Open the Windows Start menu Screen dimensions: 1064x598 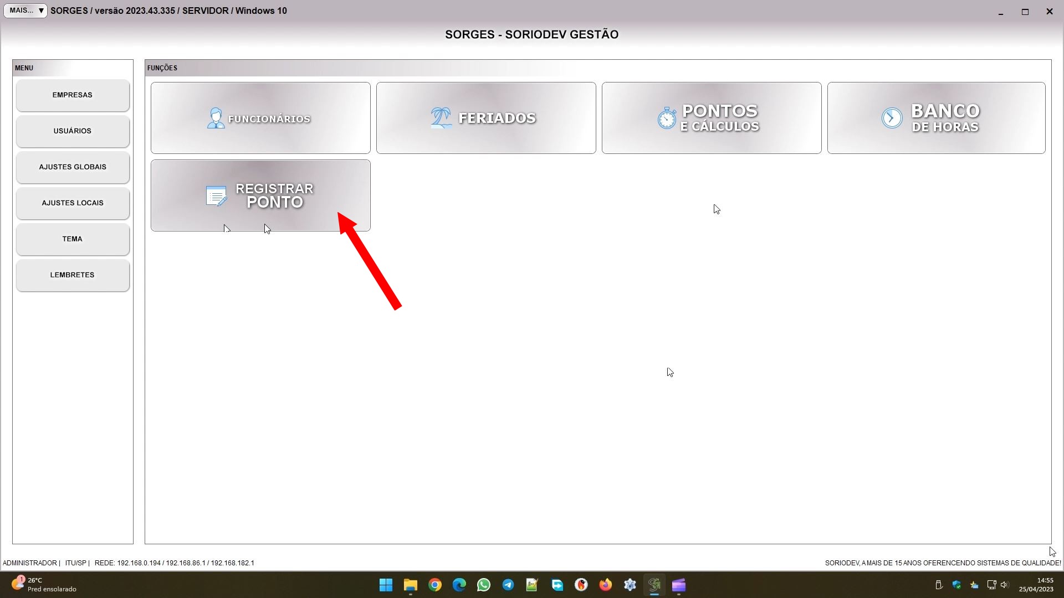coord(386,585)
